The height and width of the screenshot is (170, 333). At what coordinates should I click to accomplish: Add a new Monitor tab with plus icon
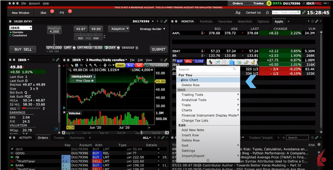pyautogui.click(x=288, y=21)
